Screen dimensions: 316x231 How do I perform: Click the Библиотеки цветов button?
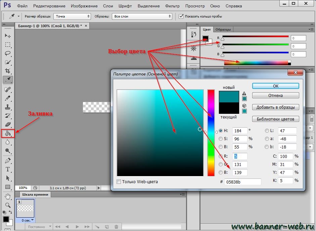coord(275,119)
